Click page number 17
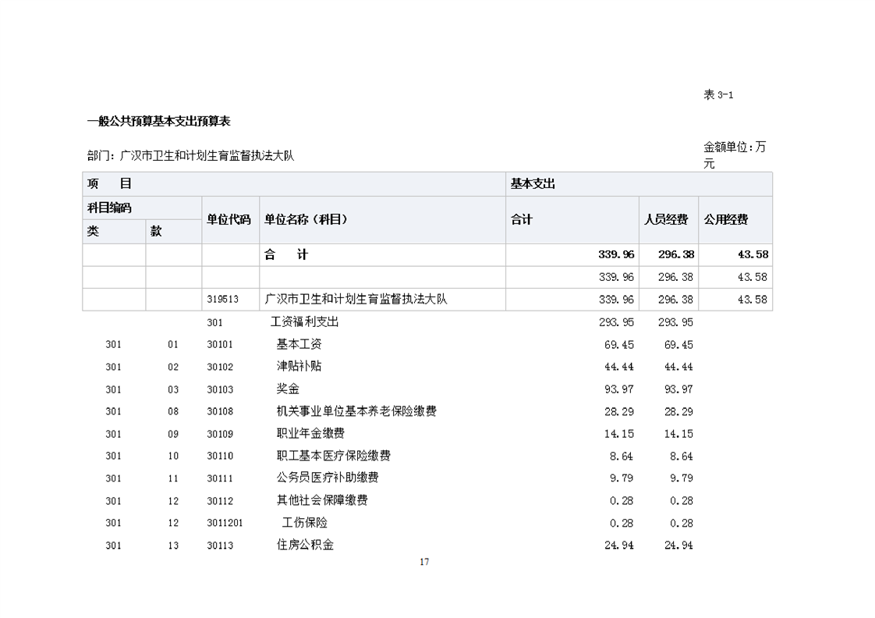 tap(425, 562)
